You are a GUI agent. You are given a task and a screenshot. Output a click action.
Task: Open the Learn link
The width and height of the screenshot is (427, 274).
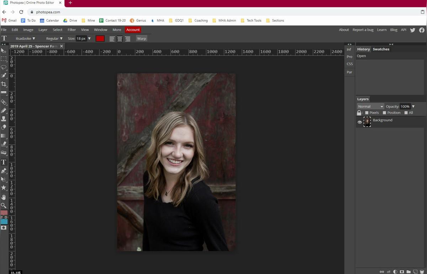pyautogui.click(x=382, y=30)
